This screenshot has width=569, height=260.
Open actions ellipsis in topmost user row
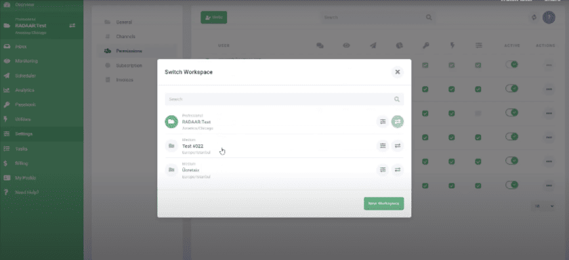[549, 65]
